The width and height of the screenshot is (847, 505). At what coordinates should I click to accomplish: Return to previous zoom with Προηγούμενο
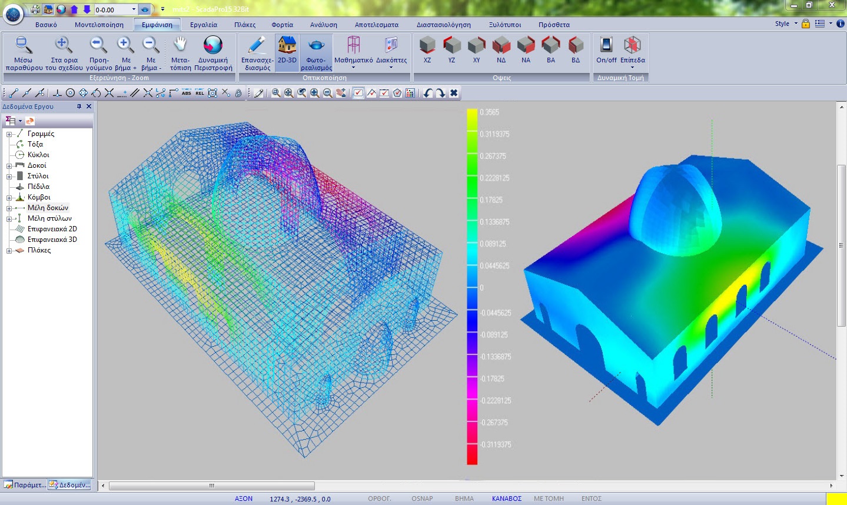pos(99,54)
